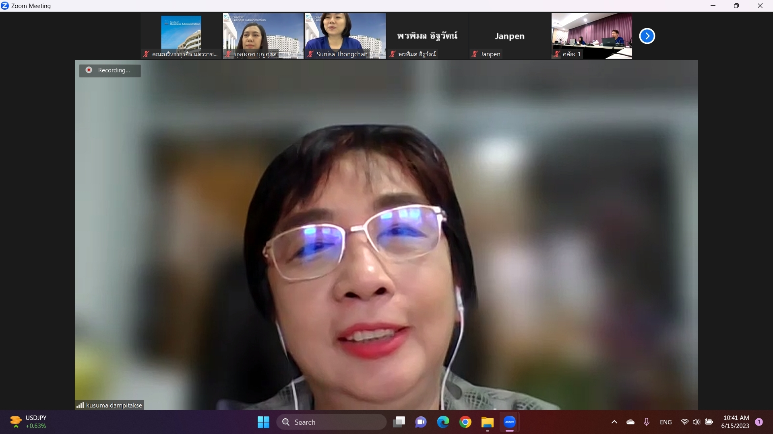Viewport: 773px width, 434px height.
Task: Show next participants with blue arrow button
Action: (x=647, y=36)
